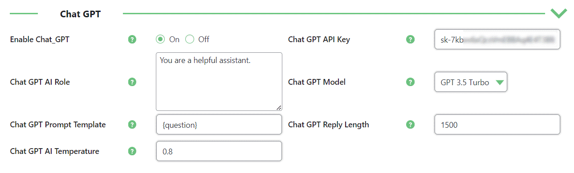
Task: Click help icon beside Chat GPT Reply Length
Action: point(411,125)
